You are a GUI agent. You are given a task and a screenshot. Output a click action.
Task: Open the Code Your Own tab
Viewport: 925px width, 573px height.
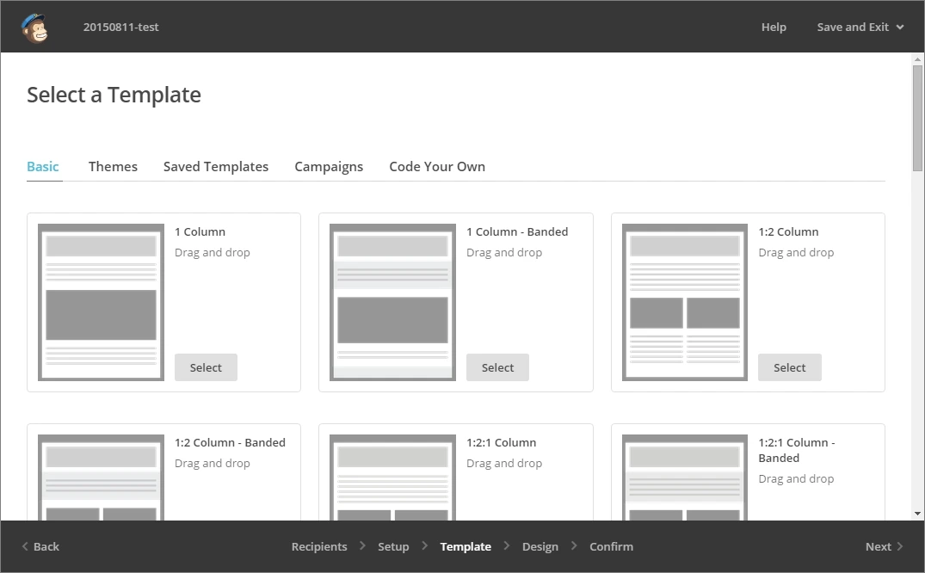437,166
